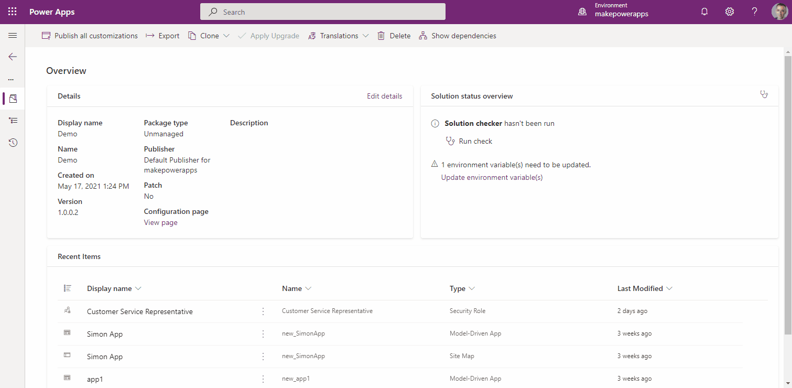Open the Objects tree view in sidebar

(x=13, y=121)
